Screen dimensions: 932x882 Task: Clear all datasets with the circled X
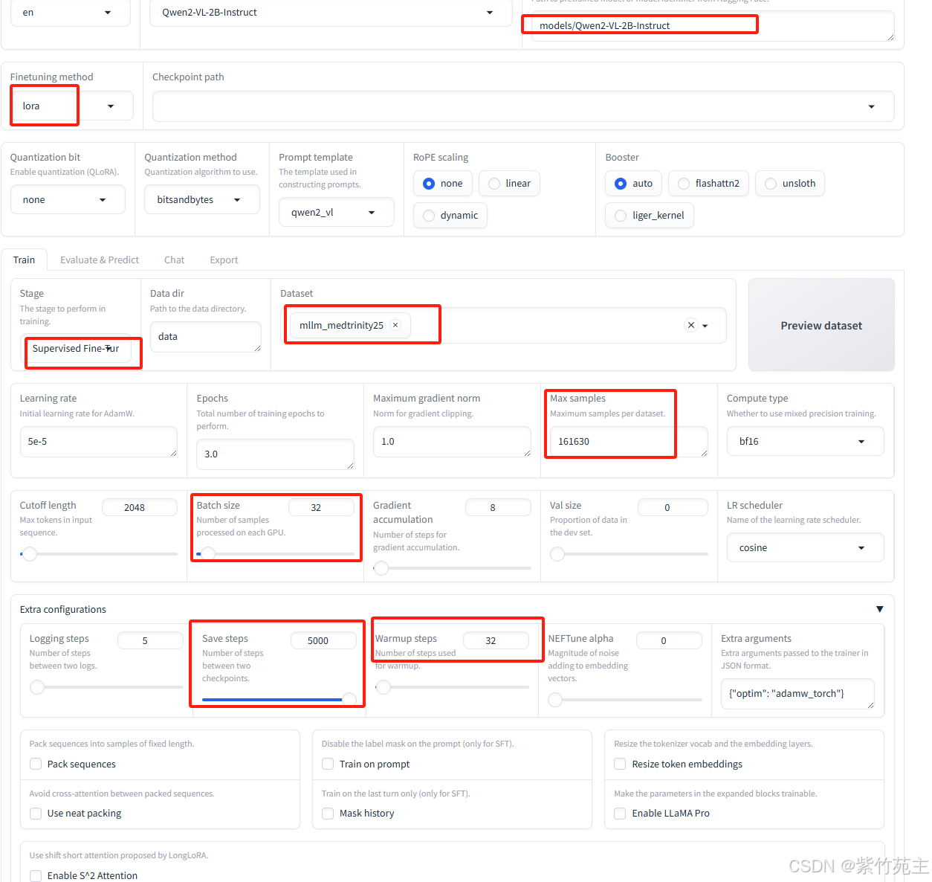click(x=691, y=325)
